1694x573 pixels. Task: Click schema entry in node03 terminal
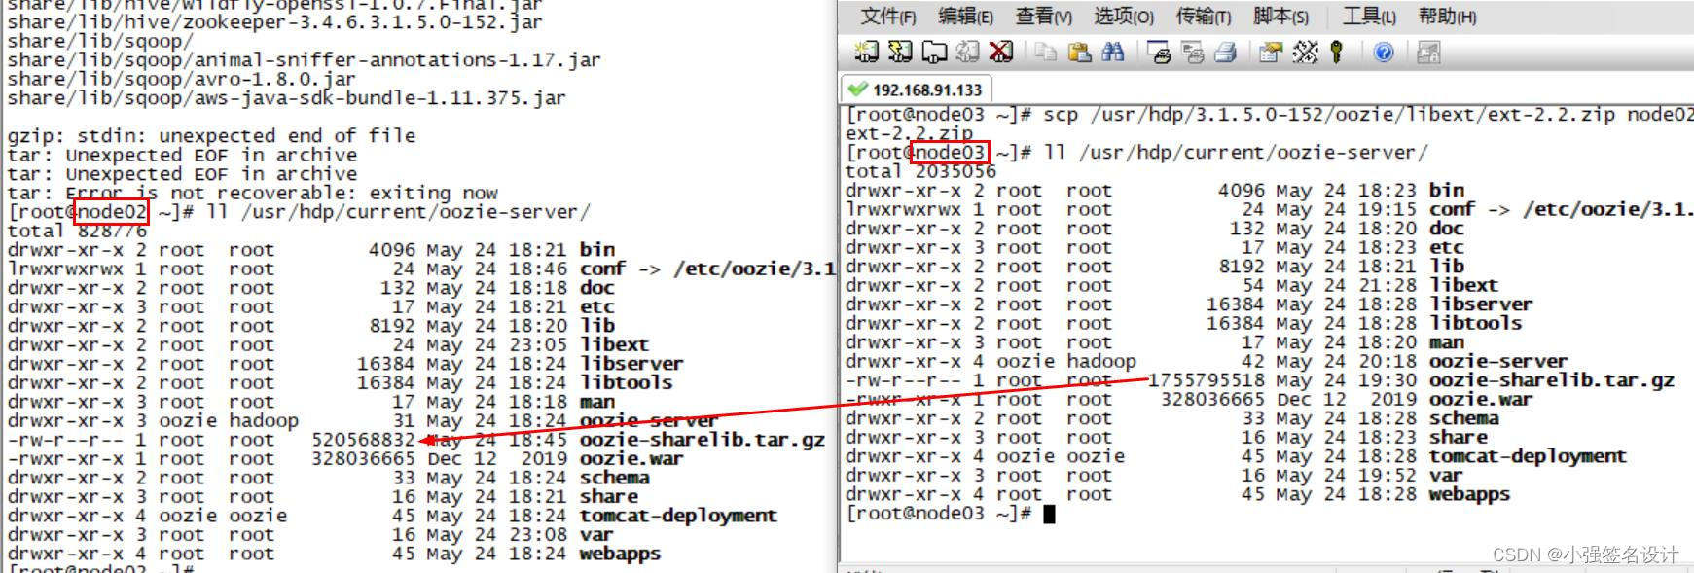1463,418
